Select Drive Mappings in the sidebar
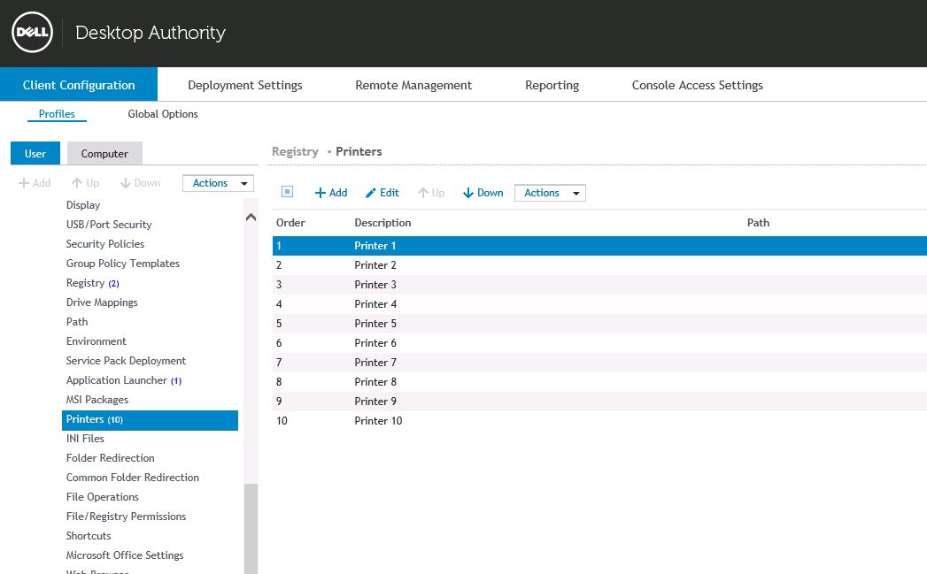The height and width of the screenshot is (574, 927). click(x=102, y=302)
